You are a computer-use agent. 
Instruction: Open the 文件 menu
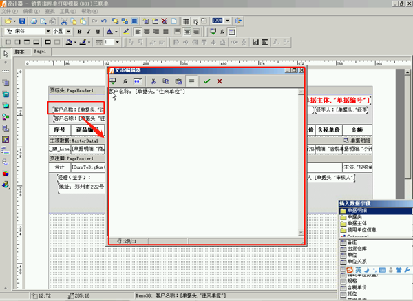[10, 11]
